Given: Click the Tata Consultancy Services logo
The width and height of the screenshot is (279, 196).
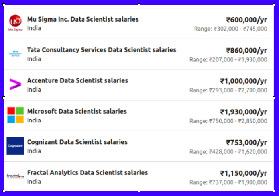Looking at the screenshot, I should point(15,54).
